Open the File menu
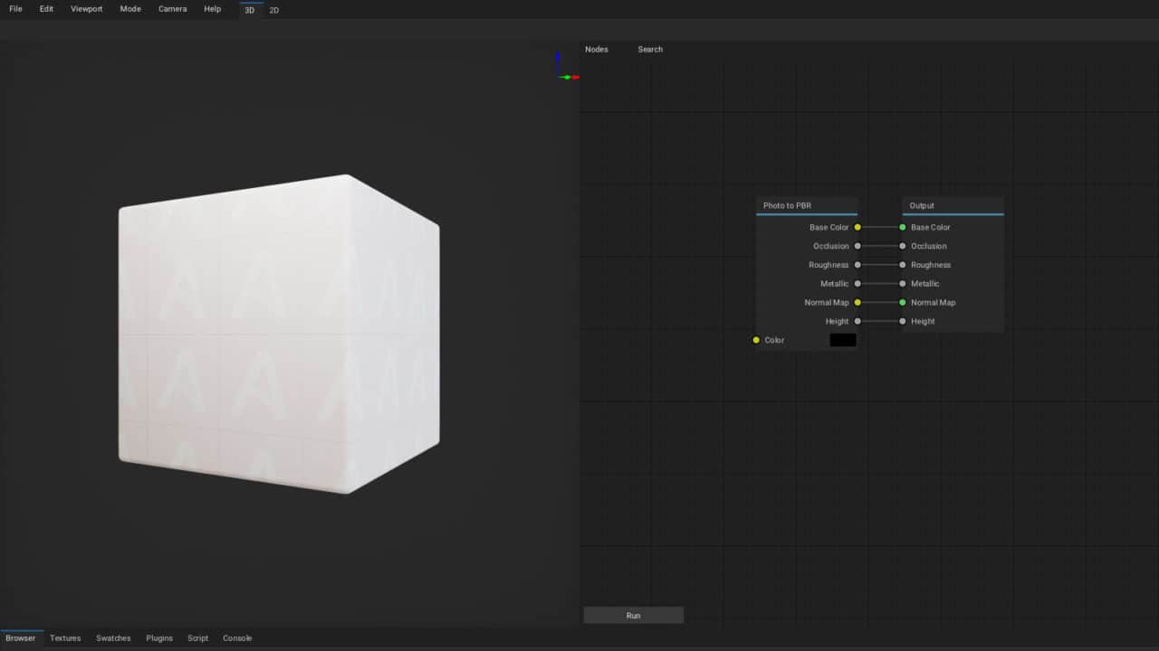Viewport: 1159px width, 651px height. coord(15,9)
